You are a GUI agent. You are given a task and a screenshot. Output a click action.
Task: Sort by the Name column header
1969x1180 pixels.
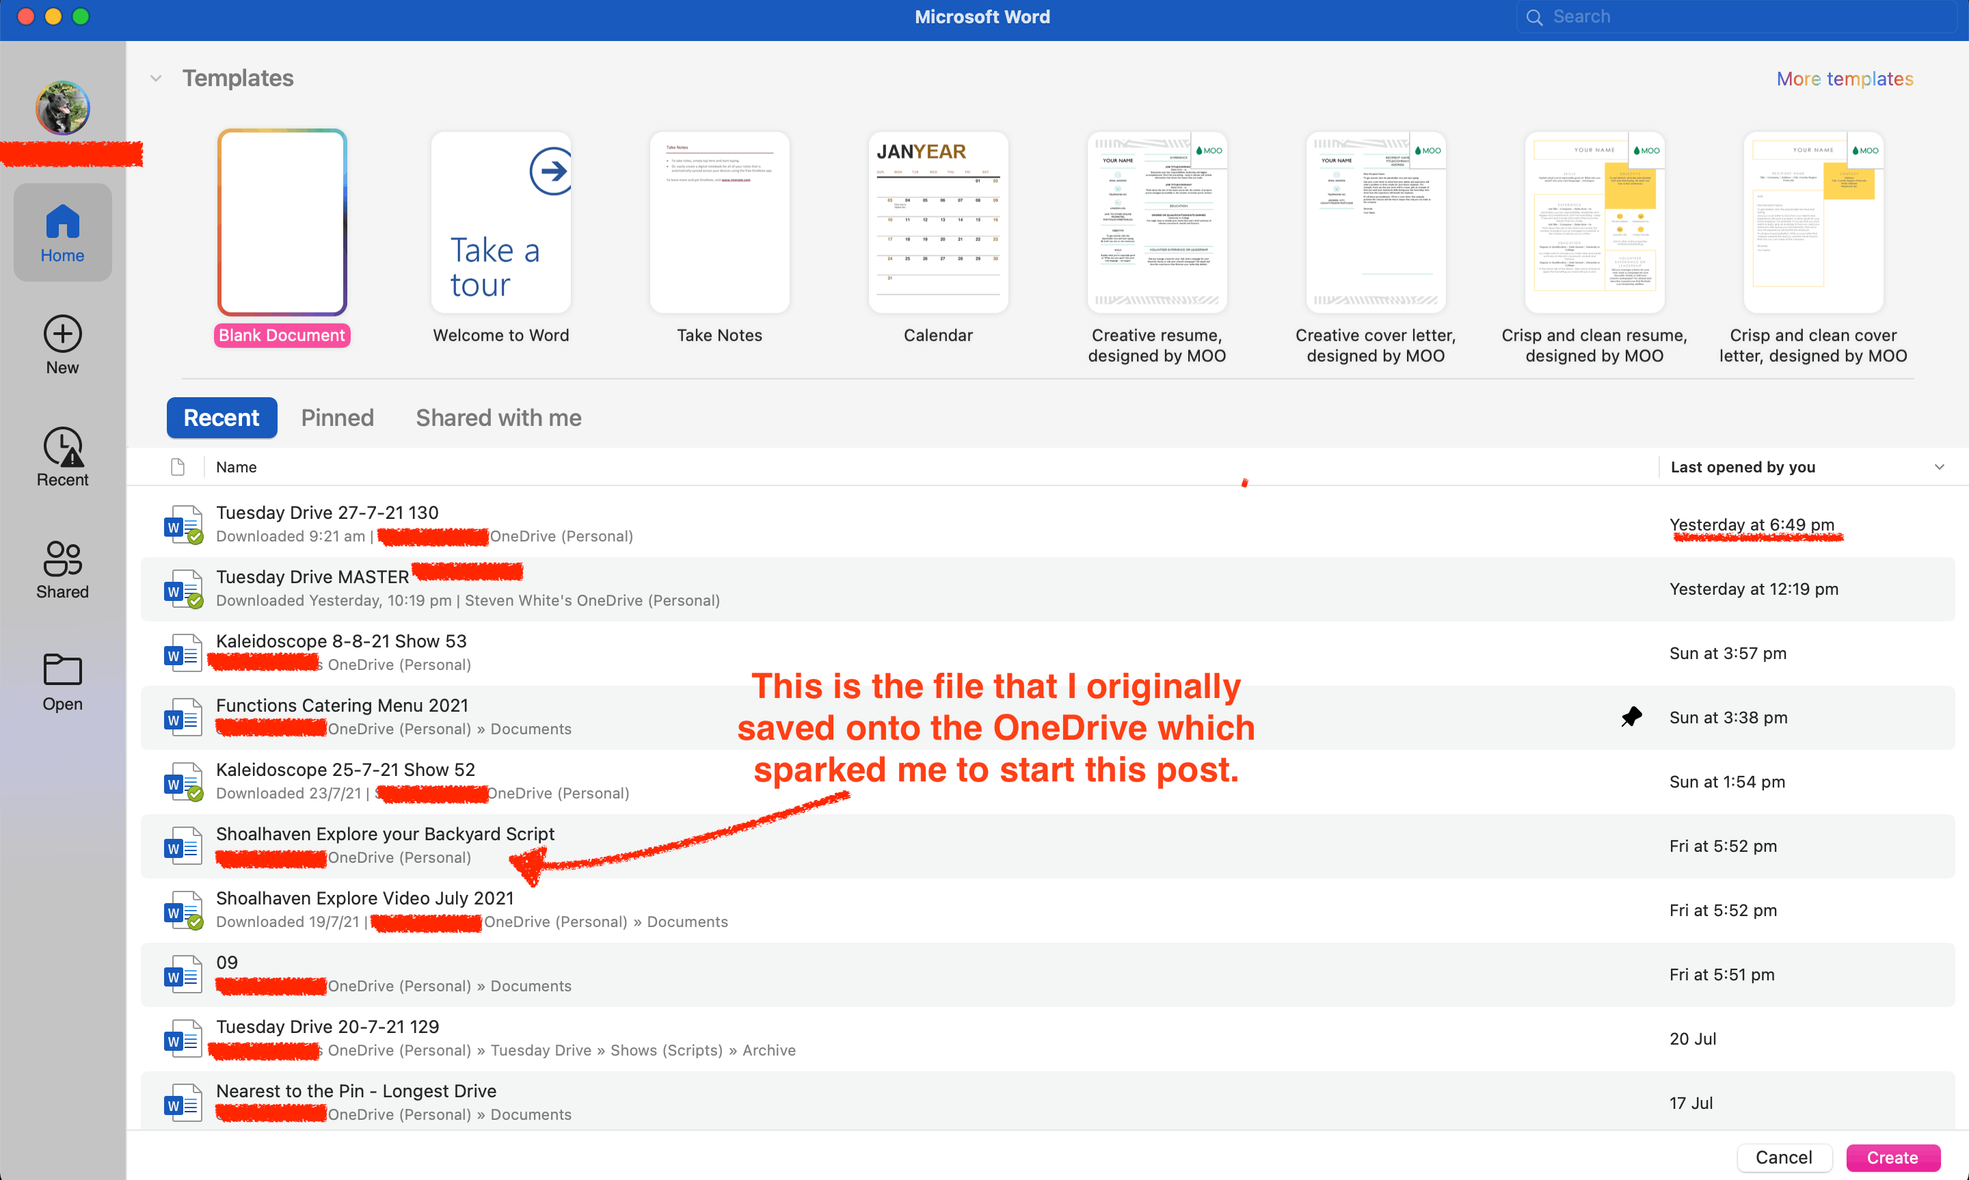236,467
